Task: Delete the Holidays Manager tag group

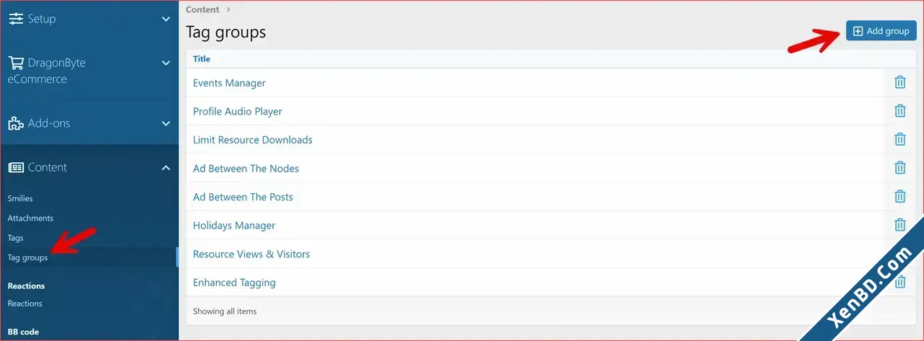Action: click(x=900, y=225)
